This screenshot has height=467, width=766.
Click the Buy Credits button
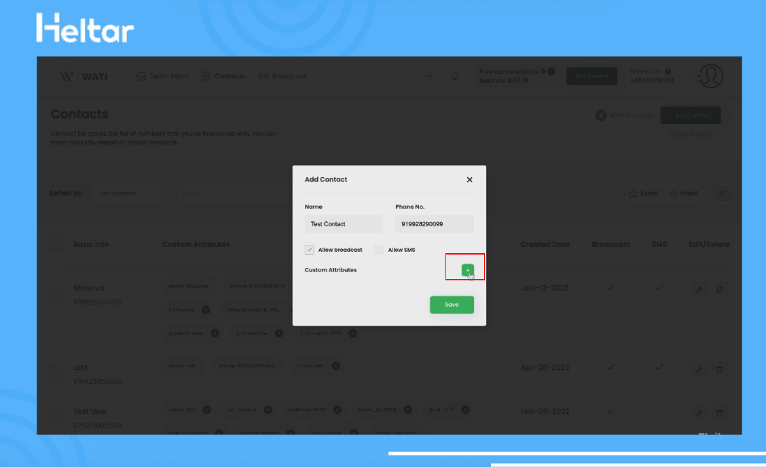(591, 76)
